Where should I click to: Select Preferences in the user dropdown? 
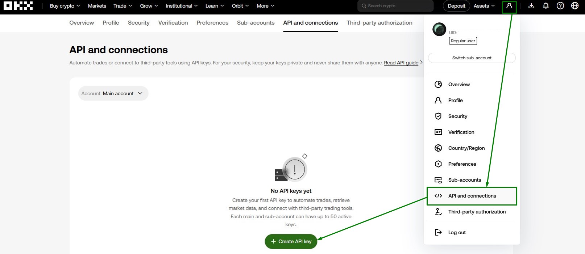point(472,164)
